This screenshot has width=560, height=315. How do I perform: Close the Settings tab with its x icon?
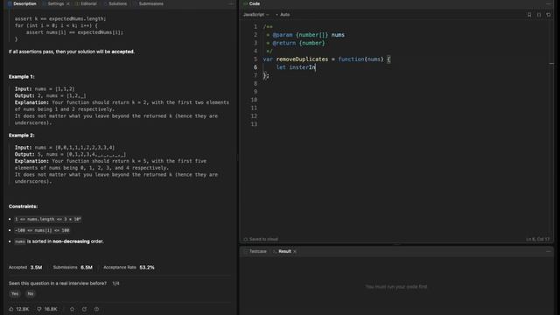pos(68,3)
